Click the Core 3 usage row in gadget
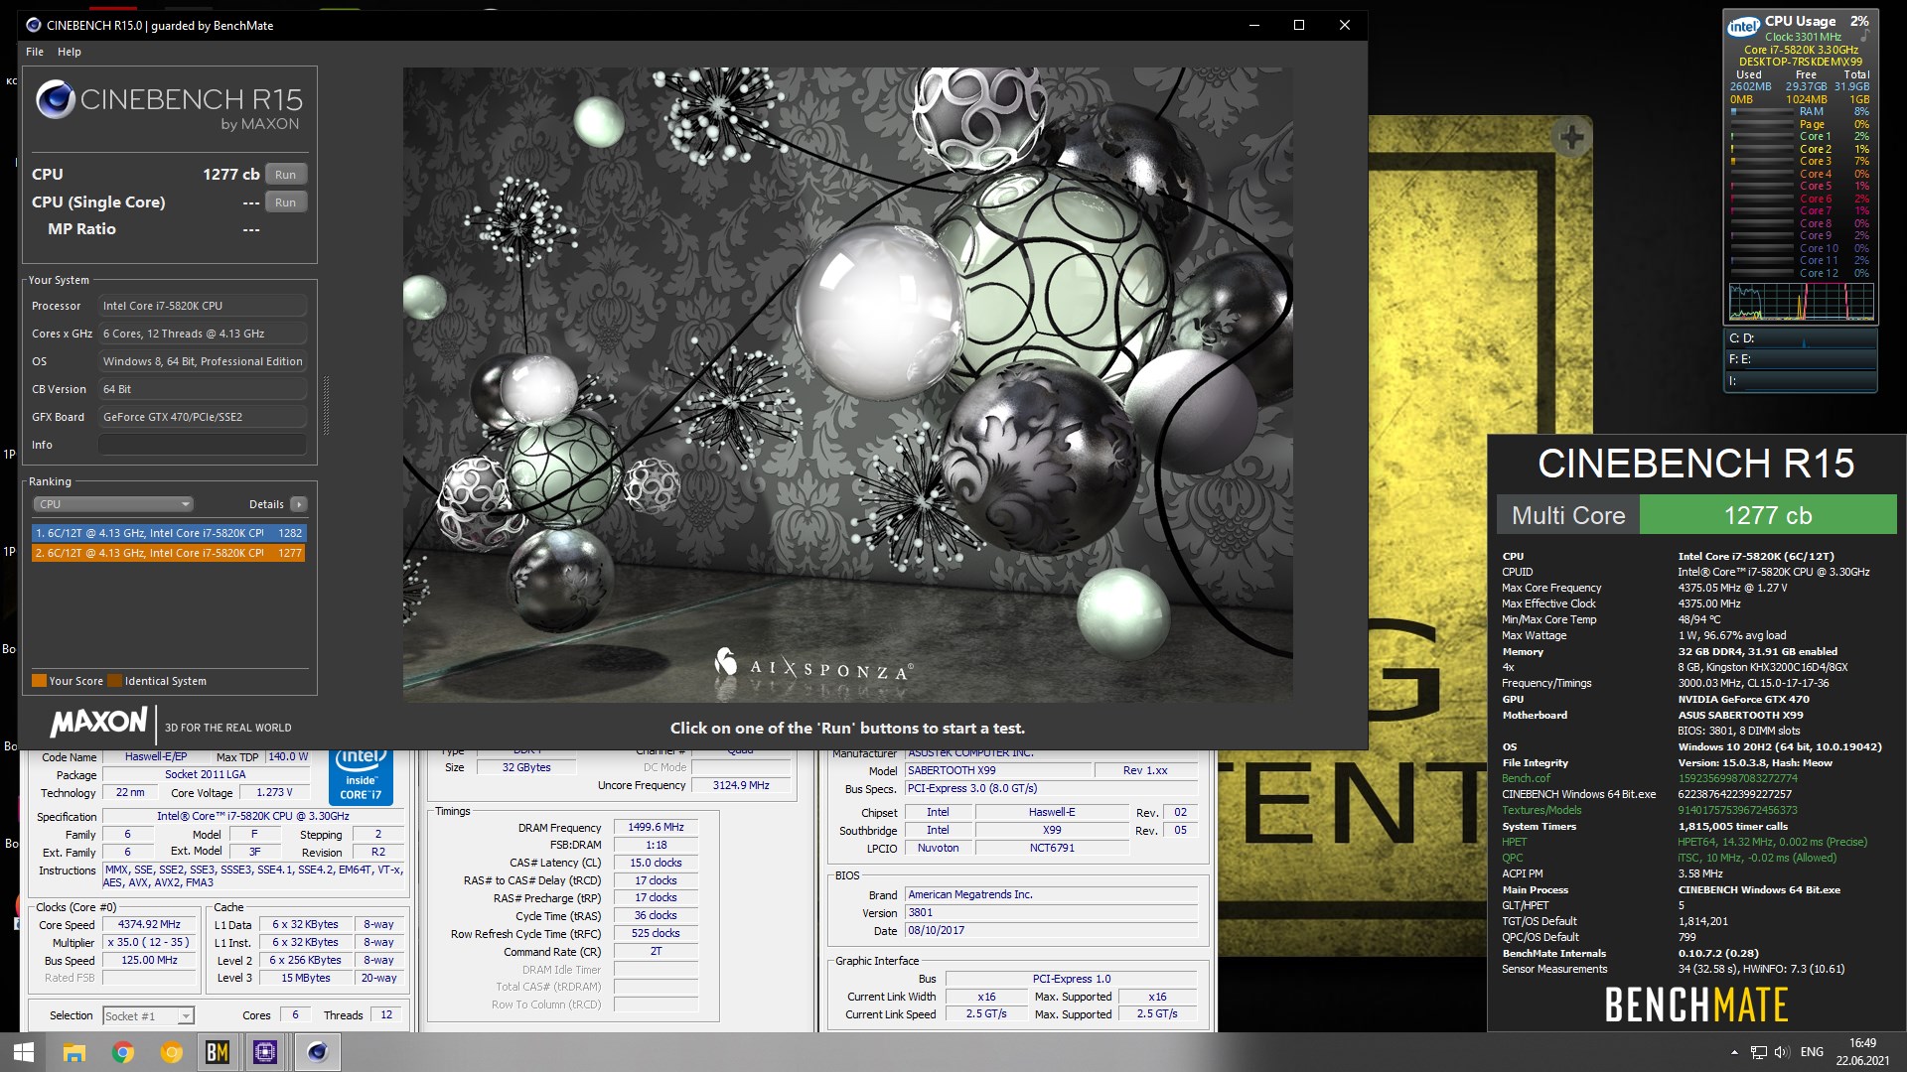Screen dimensions: 1907x1072 click(x=1801, y=162)
